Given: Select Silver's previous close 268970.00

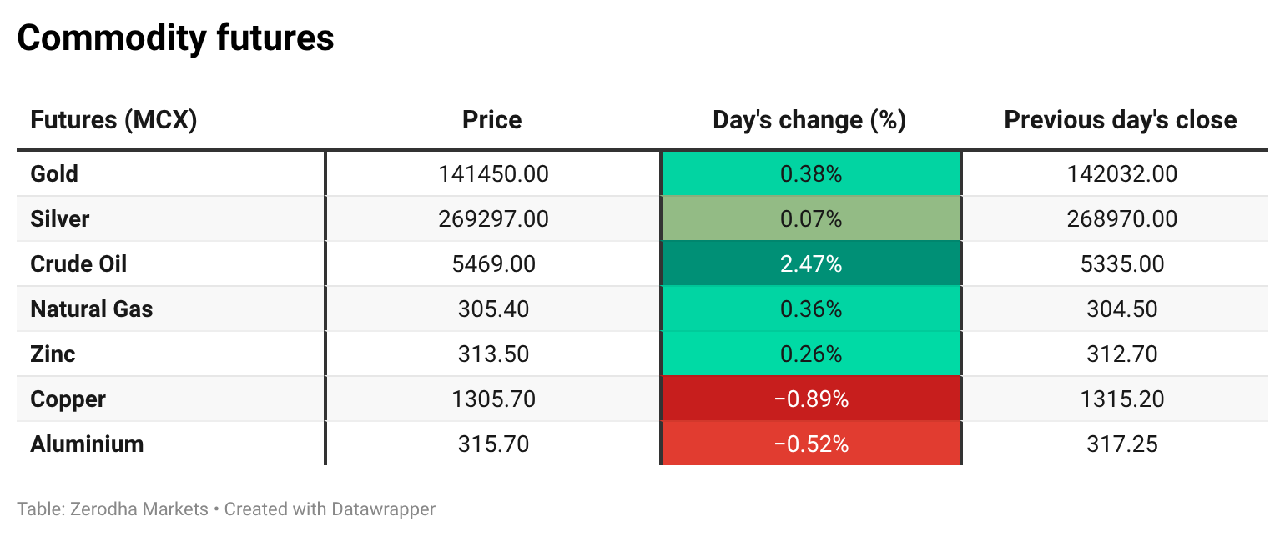Looking at the screenshot, I should [1121, 219].
